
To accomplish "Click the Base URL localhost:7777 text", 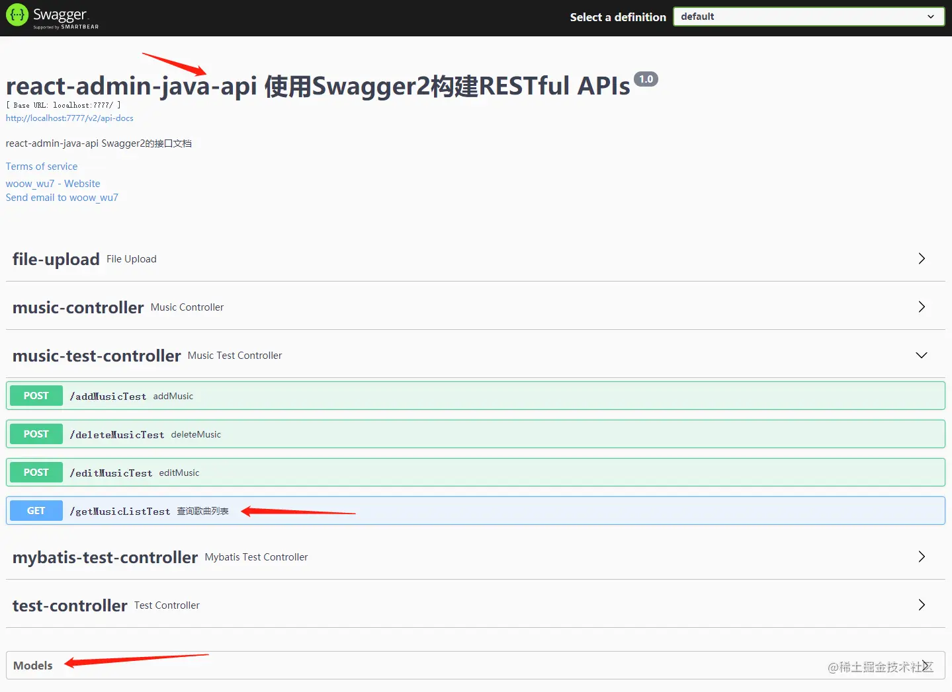I will [64, 105].
